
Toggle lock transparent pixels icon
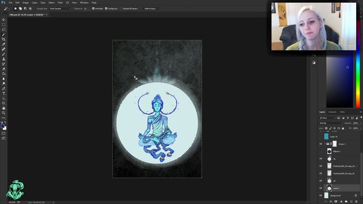(326, 128)
